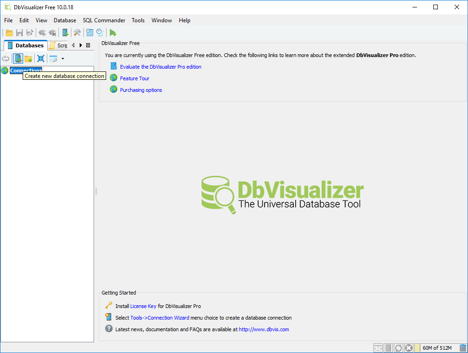The height and width of the screenshot is (353, 468).
Task: Click the disconnect plug toolbar icon
Action: coord(52,32)
